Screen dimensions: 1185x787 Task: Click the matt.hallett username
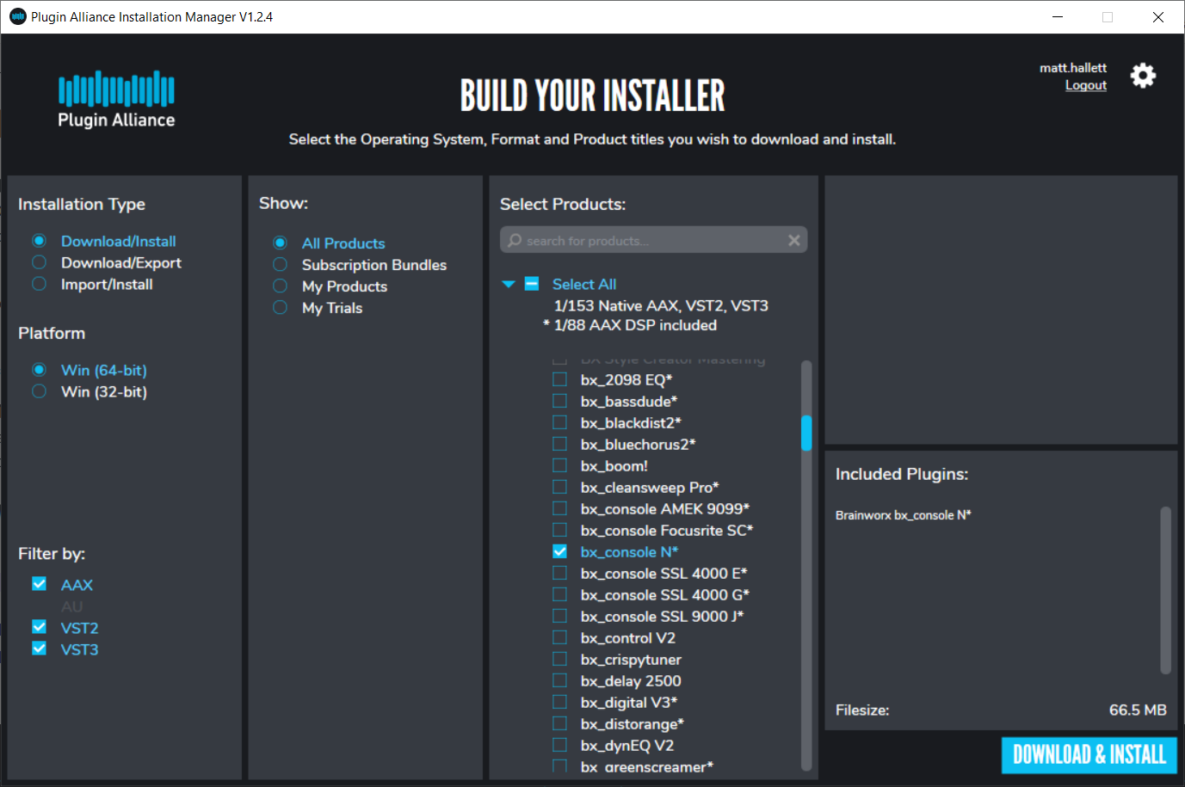coord(1073,68)
